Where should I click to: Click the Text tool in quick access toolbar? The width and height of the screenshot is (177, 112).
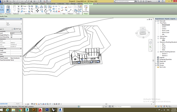pyautogui.click(x=31, y=1)
